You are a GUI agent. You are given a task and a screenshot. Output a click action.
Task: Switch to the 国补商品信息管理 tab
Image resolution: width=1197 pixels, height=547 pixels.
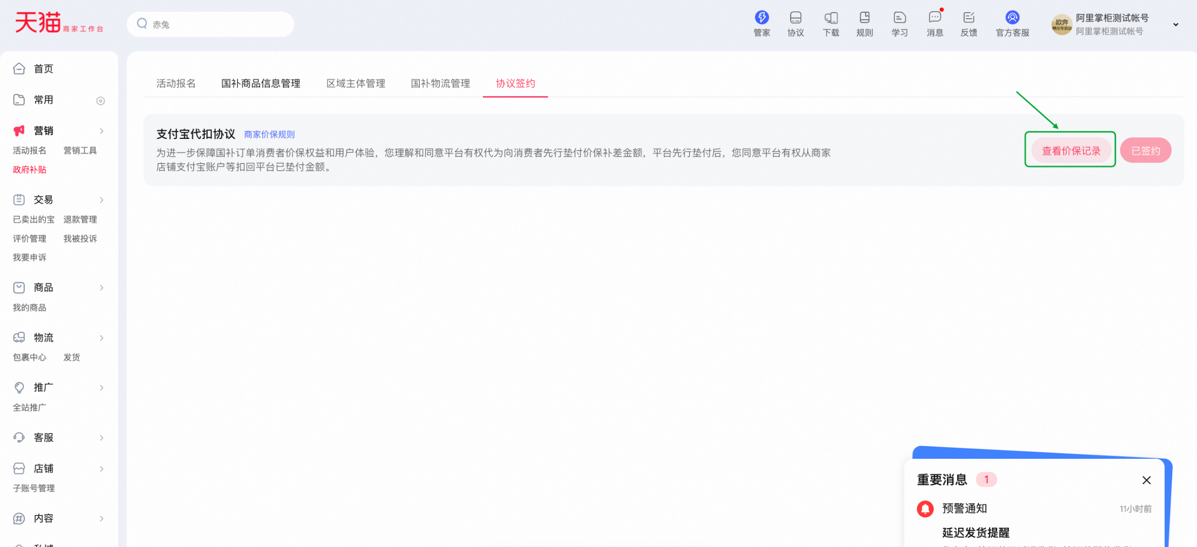pos(261,84)
